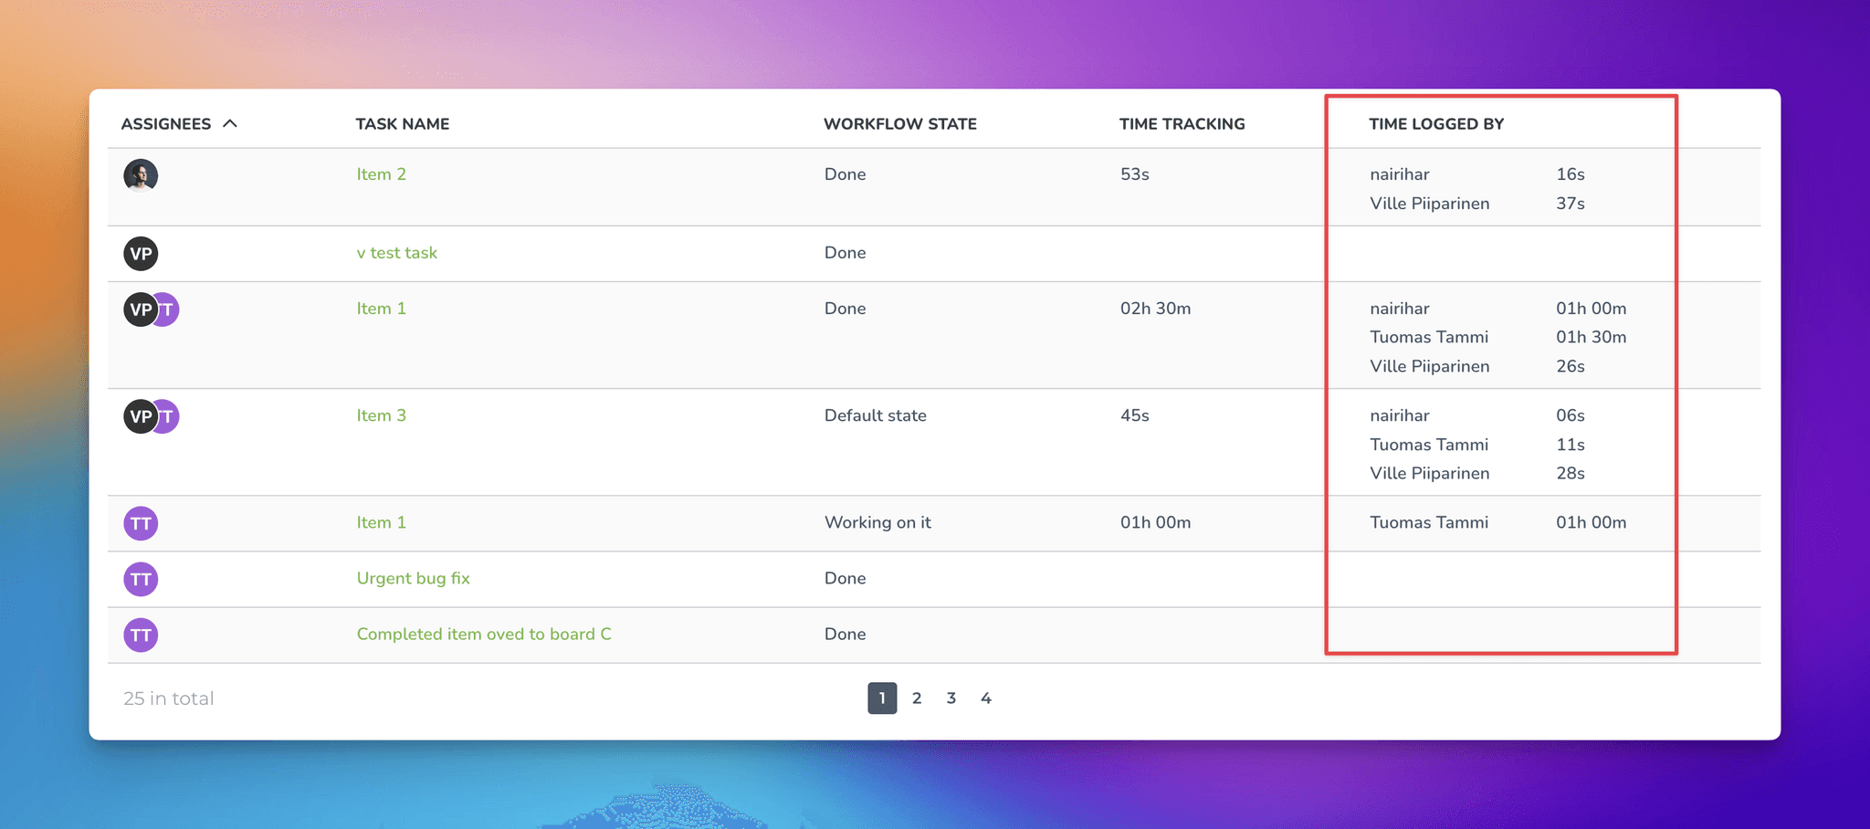Image resolution: width=1870 pixels, height=829 pixels.
Task: Click the VP avatar on the Item 3 row
Action: click(141, 416)
